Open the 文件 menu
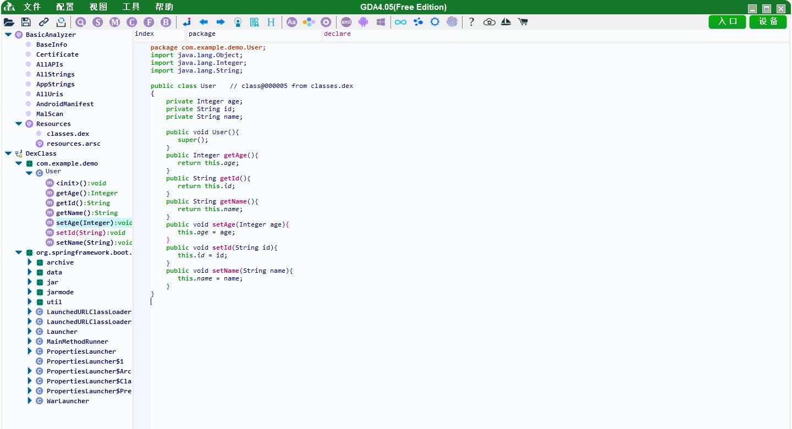This screenshot has width=792, height=429. (x=32, y=7)
